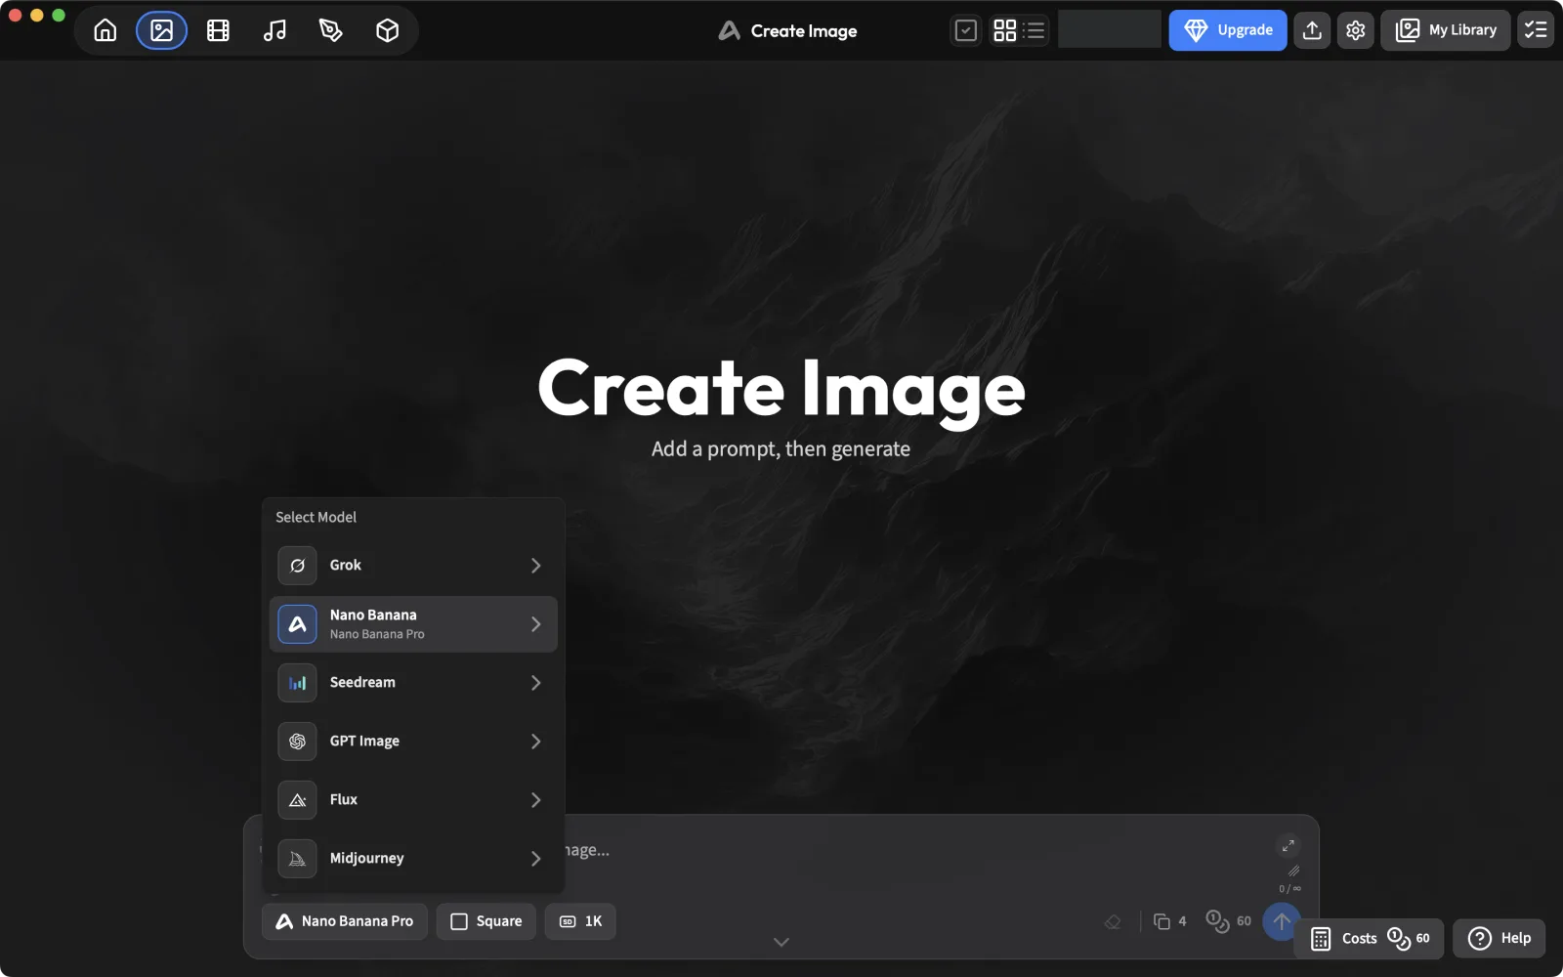Open settings gear icon
Image resolution: width=1563 pixels, height=977 pixels.
click(1355, 30)
